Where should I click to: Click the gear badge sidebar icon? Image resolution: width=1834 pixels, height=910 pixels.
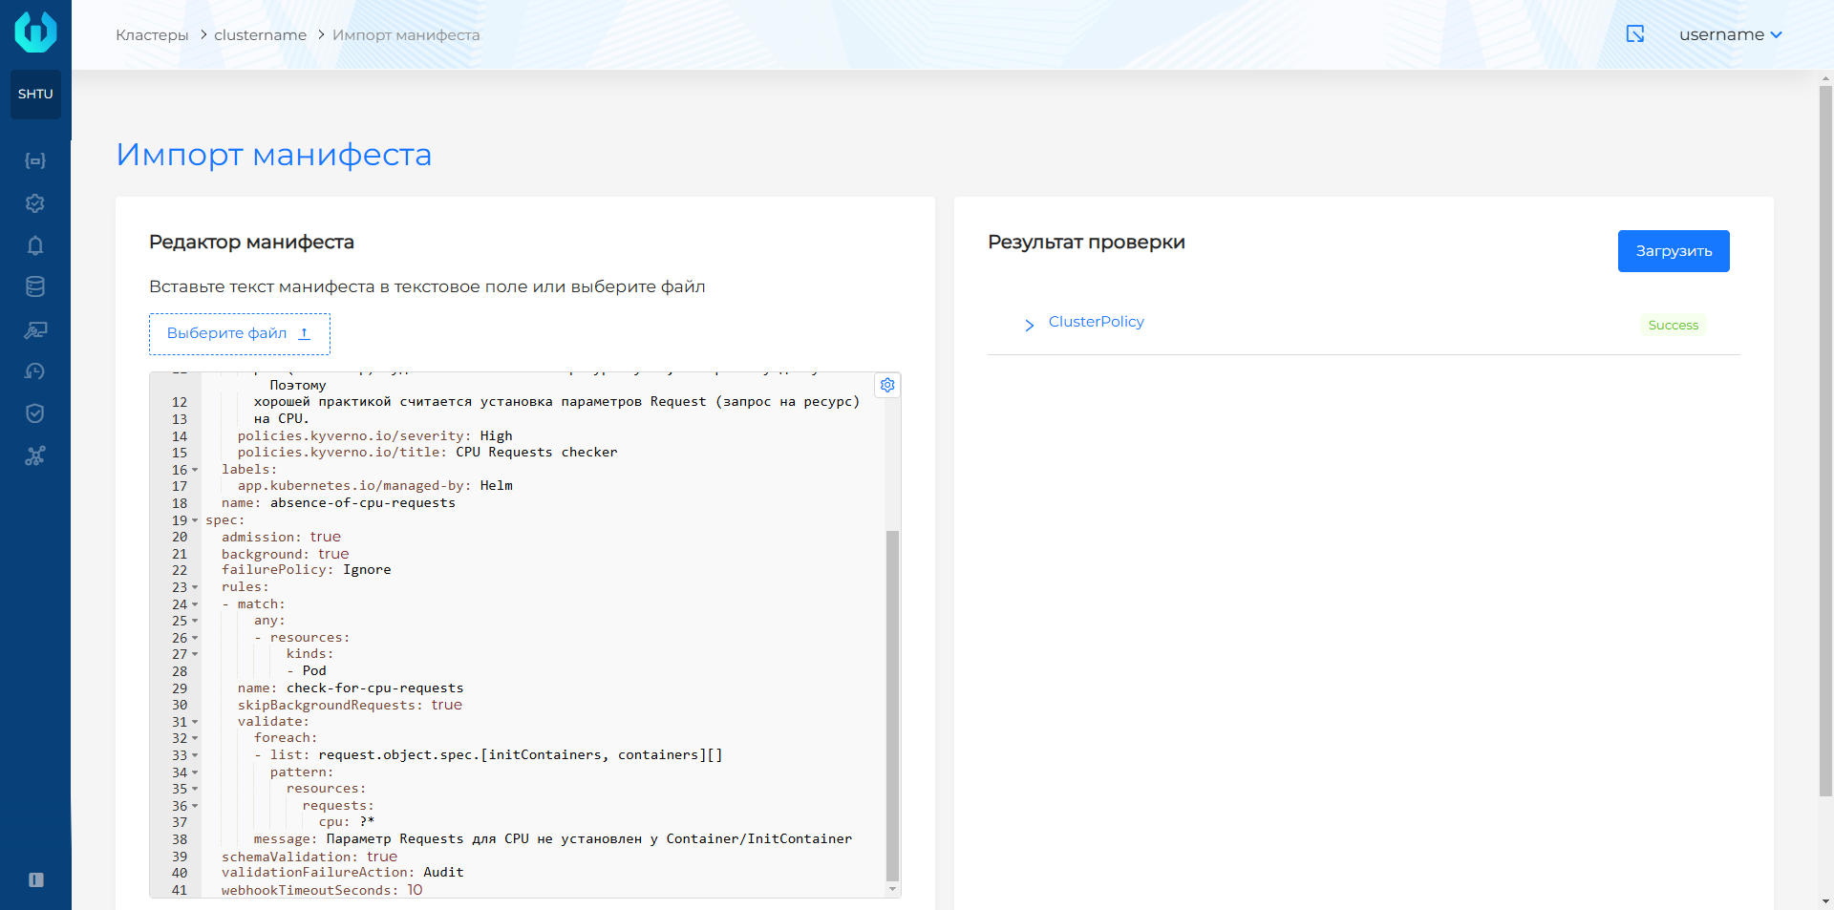pos(35,203)
